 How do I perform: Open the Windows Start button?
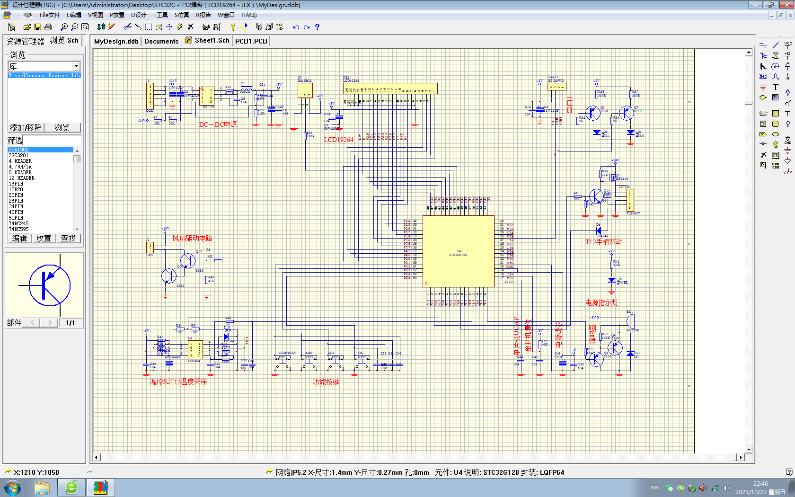pos(12,488)
